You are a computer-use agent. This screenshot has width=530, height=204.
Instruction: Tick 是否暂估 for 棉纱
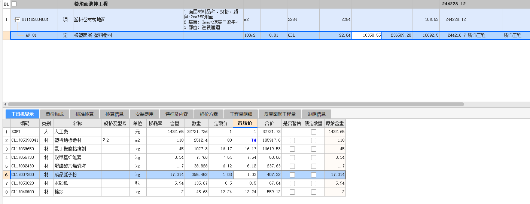[292, 192]
